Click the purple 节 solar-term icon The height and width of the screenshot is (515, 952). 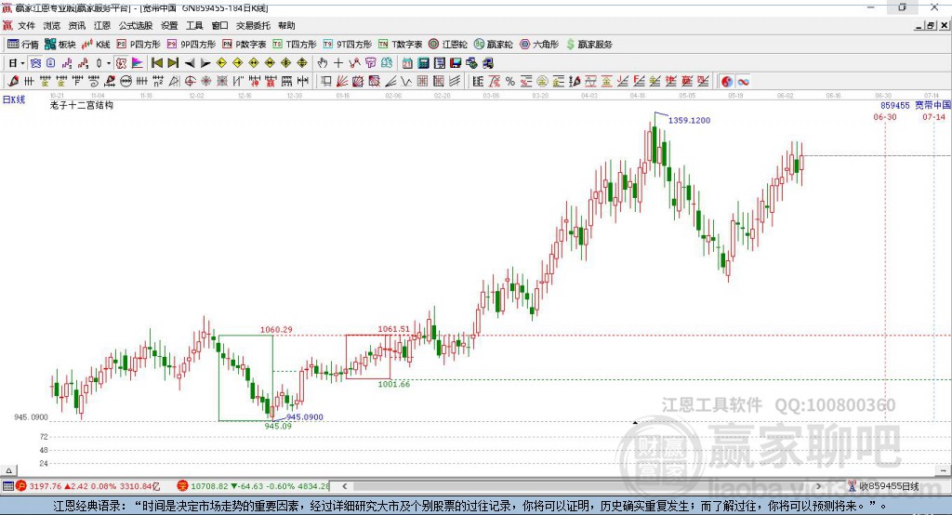coord(370,63)
